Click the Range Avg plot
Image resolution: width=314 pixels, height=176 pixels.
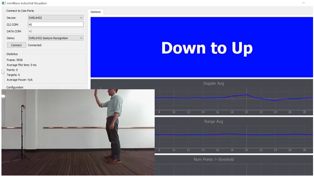(x=234, y=135)
